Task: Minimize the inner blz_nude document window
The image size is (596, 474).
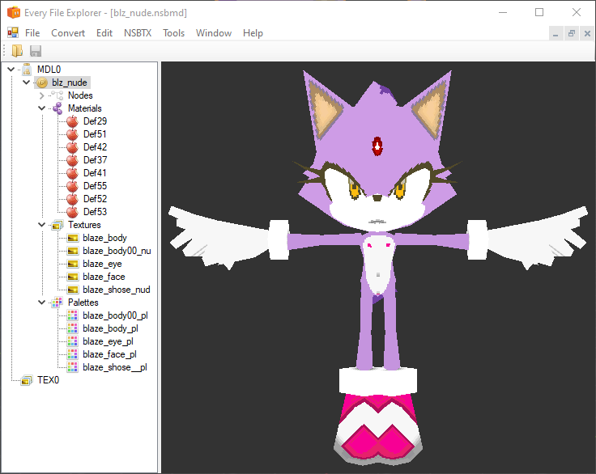Action: pos(556,34)
